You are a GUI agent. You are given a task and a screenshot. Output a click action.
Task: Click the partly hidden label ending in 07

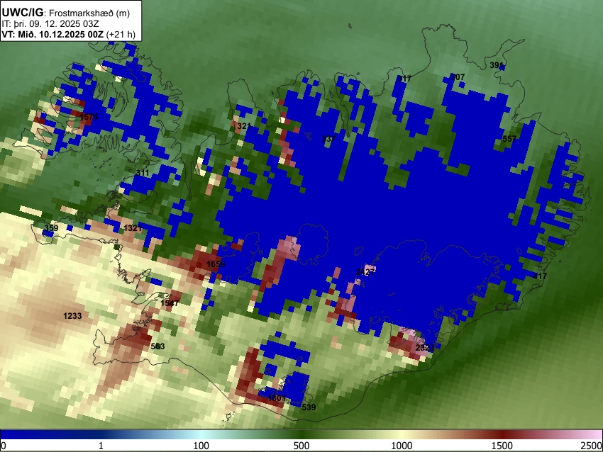(458, 77)
